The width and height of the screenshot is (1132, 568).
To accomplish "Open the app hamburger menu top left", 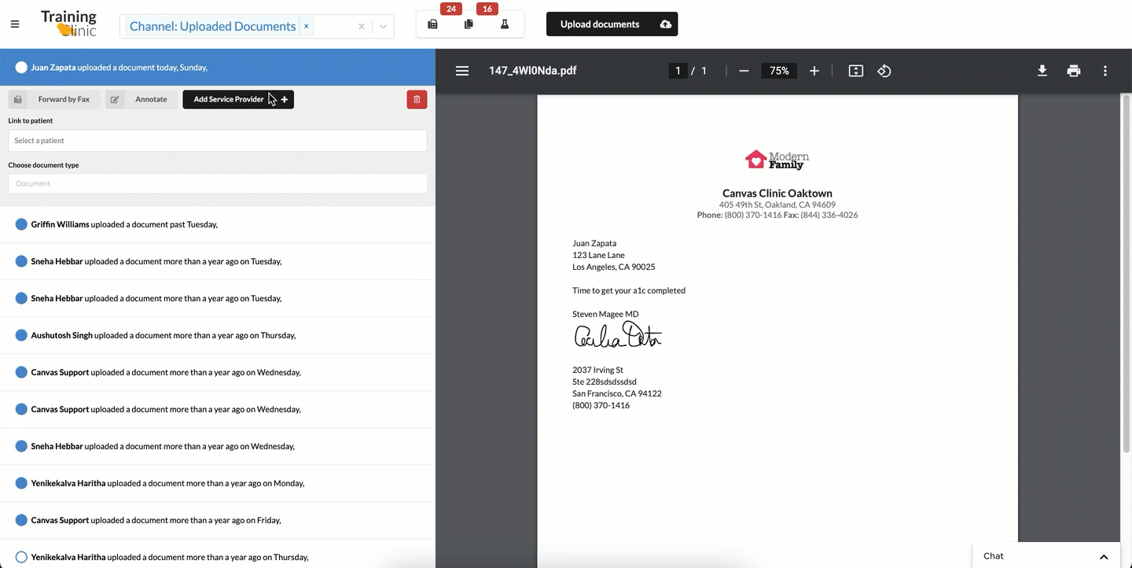I will point(14,23).
